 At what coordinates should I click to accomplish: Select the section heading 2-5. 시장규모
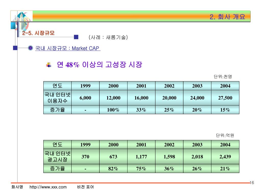click(x=38, y=33)
